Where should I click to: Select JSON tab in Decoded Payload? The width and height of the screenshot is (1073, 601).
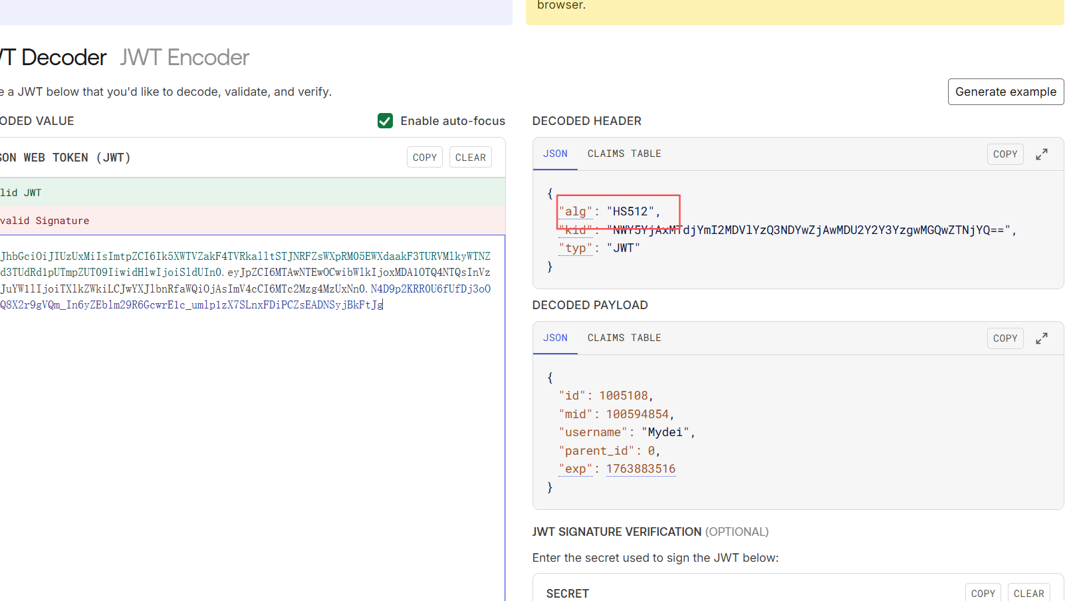click(555, 338)
